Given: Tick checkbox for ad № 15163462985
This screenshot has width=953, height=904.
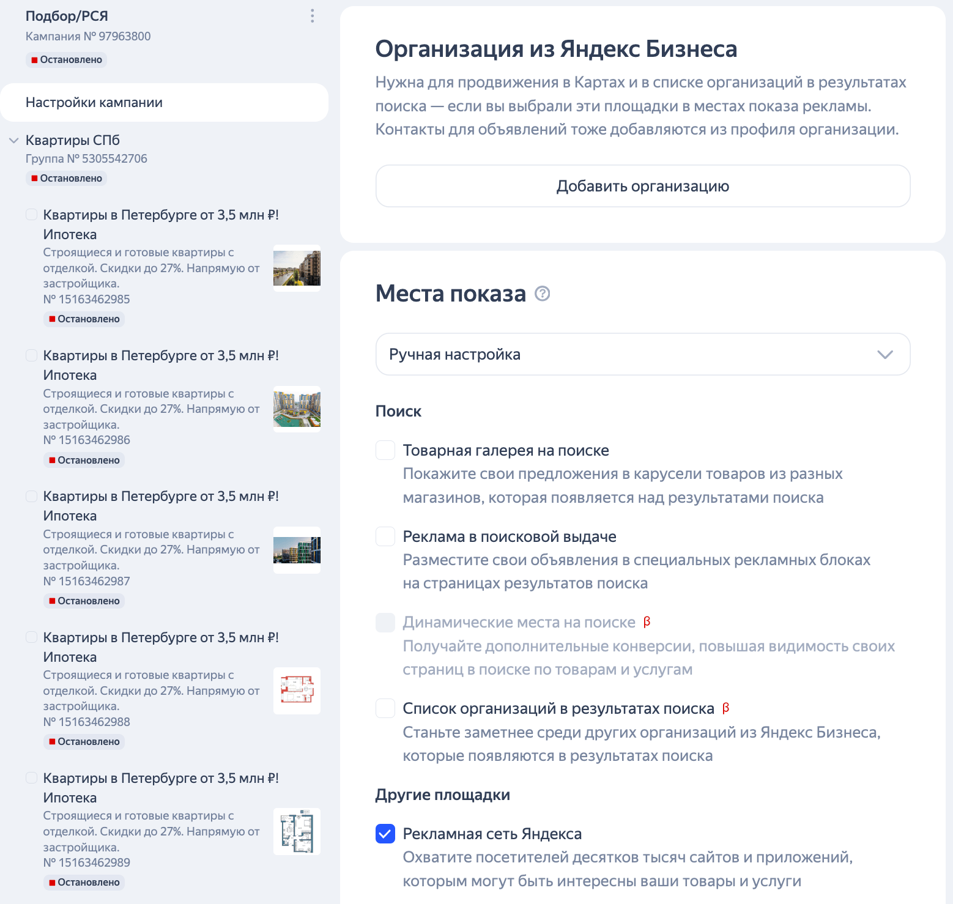Looking at the screenshot, I should click(x=31, y=215).
